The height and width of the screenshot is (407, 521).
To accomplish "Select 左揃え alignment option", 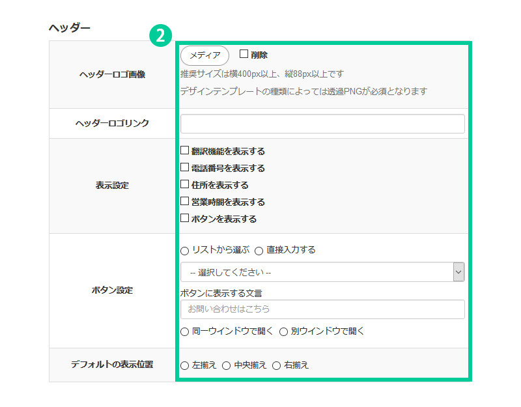I will pyautogui.click(x=185, y=365).
